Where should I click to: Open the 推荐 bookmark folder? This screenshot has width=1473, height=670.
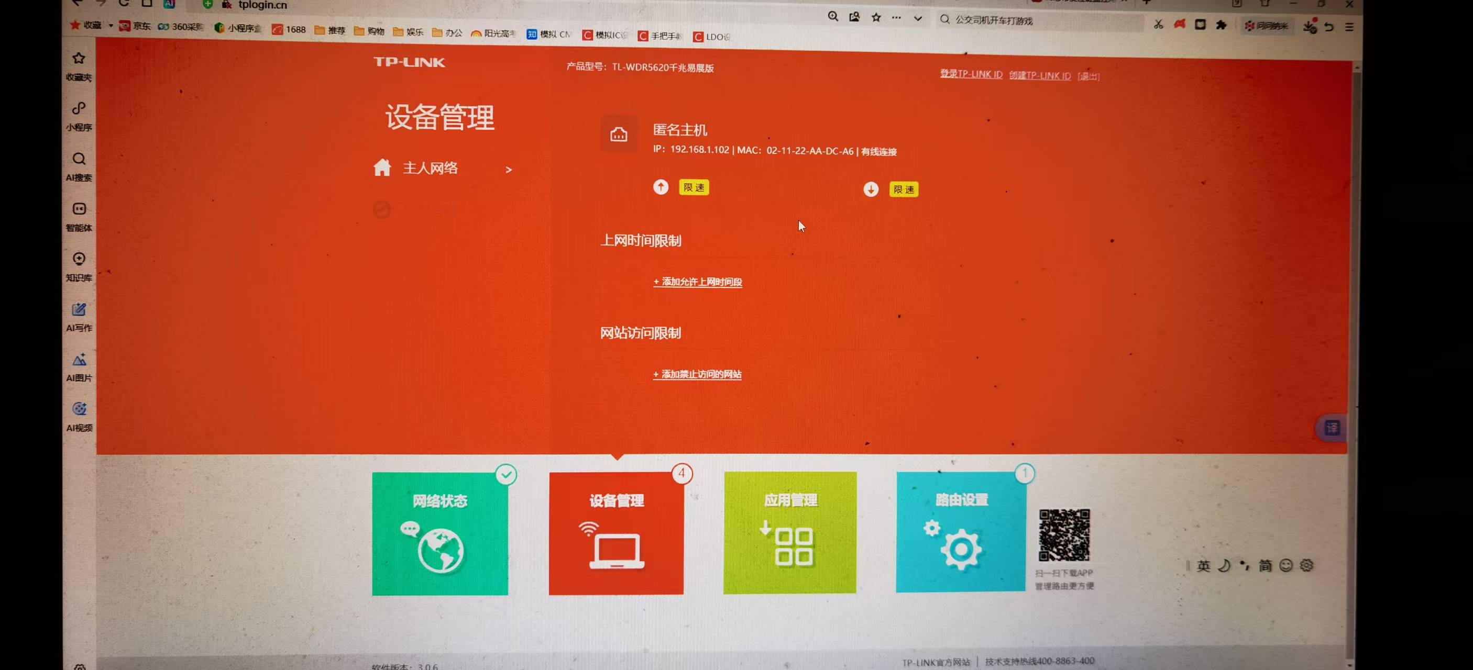pos(330,30)
